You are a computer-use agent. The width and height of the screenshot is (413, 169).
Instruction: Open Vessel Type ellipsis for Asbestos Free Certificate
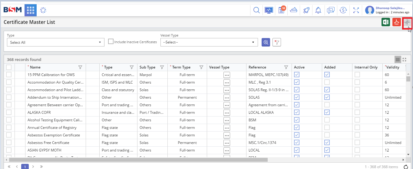pyautogui.click(x=227, y=143)
